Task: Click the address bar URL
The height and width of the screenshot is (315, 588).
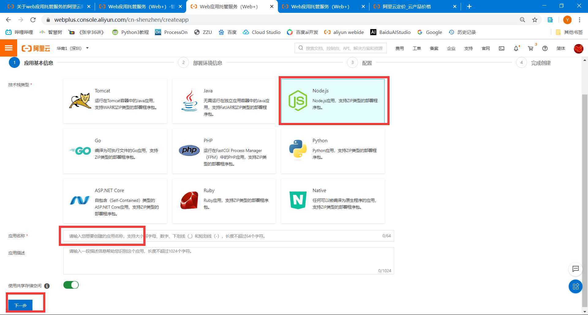Action: point(121,20)
